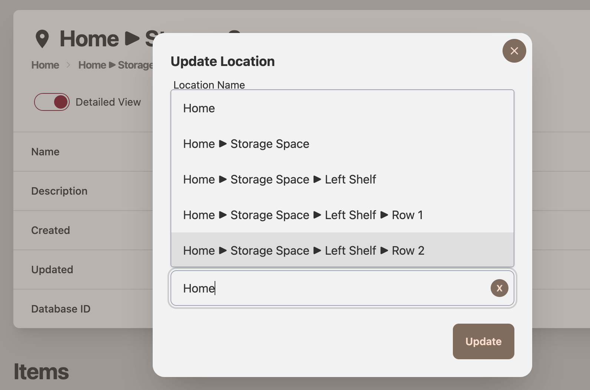Screen dimensions: 590x390
Task: Click the location pin icon next to Home heading
Action: [x=42, y=39]
